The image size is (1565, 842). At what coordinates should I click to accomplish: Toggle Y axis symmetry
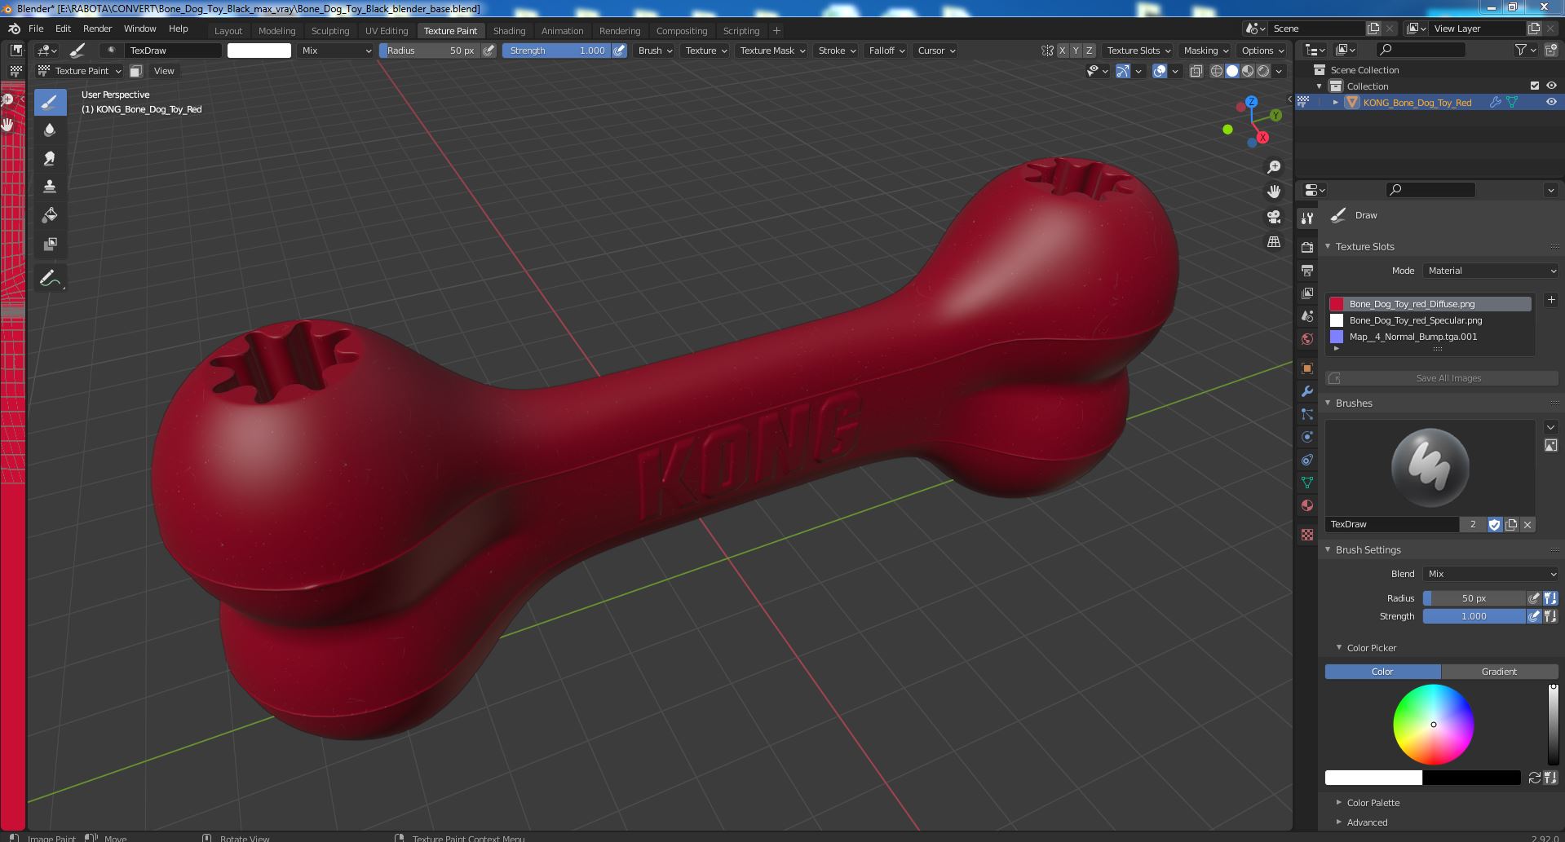coord(1076,51)
